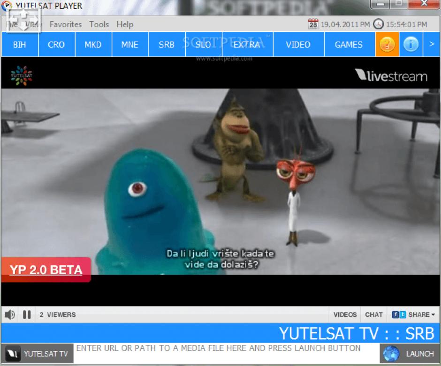This screenshot has width=441, height=366.
Task: Select the SRB channel tab
Action: 167,45
